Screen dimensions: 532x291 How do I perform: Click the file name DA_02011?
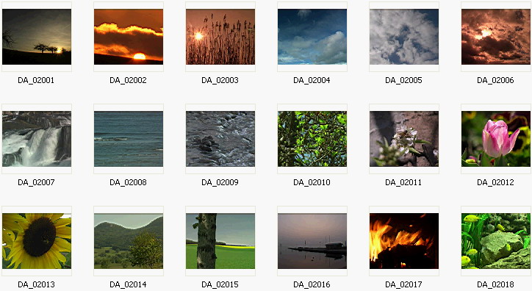403,182
